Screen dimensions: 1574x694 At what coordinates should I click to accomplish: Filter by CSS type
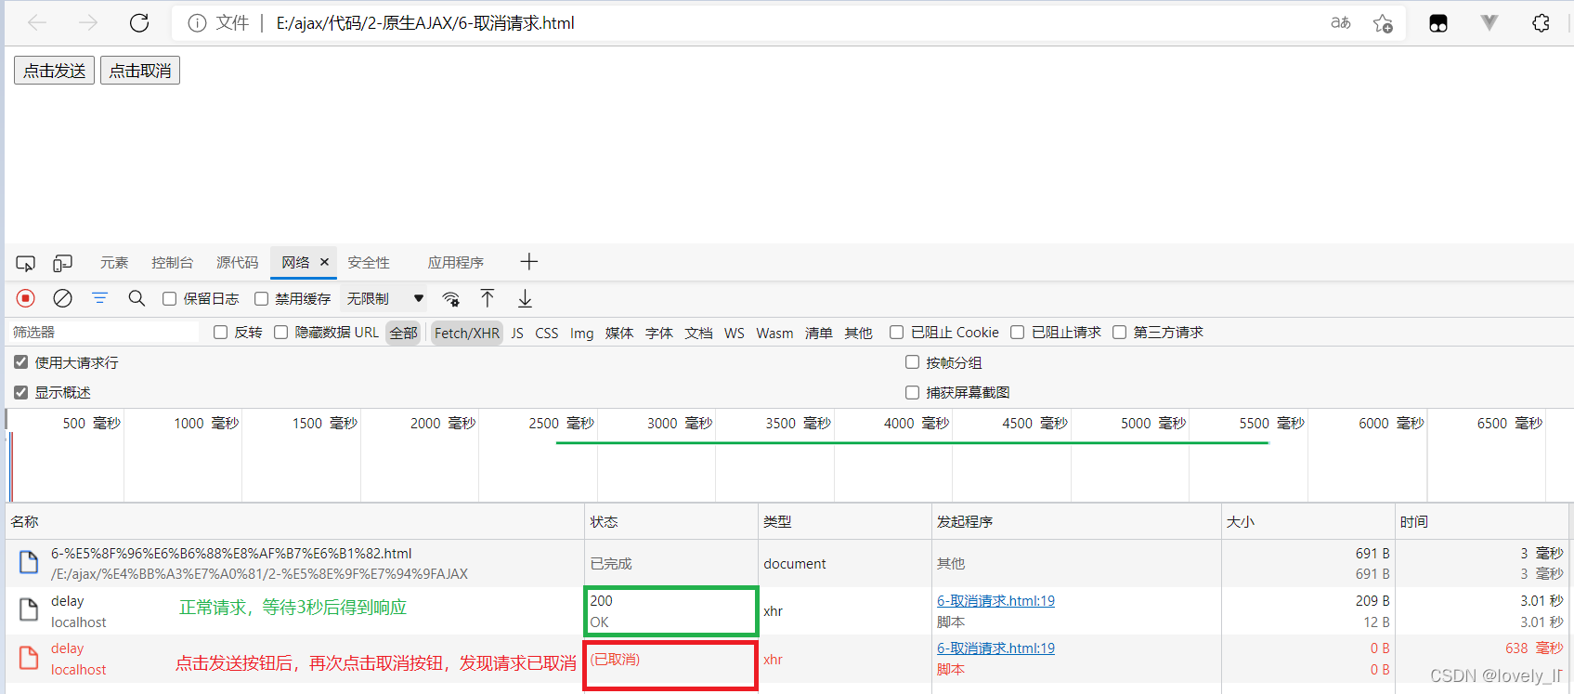click(547, 333)
